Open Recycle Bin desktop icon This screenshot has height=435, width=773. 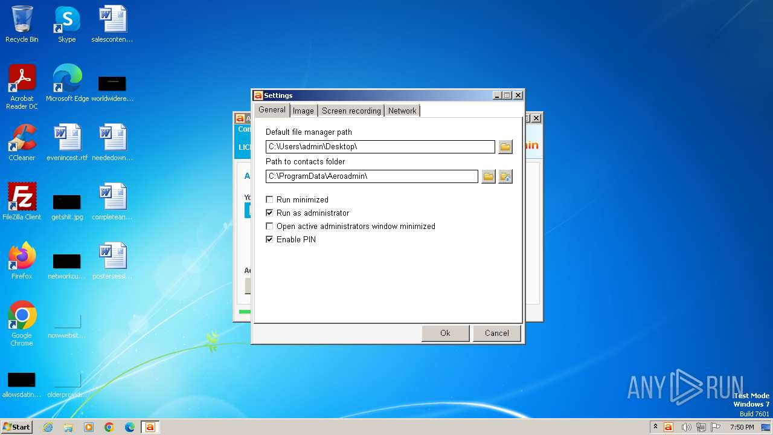coord(22,24)
